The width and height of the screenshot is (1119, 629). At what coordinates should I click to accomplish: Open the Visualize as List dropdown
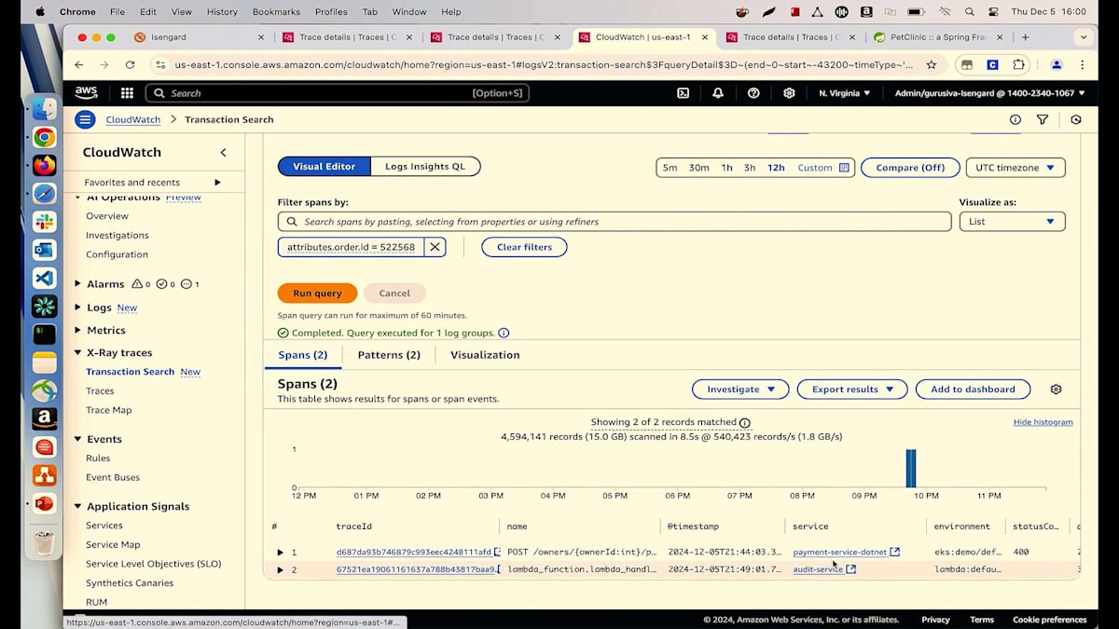1012,222
